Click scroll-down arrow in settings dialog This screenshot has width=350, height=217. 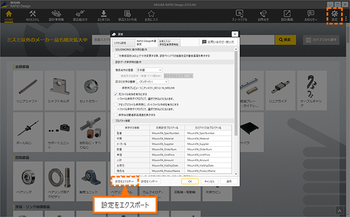pos(236,174)
